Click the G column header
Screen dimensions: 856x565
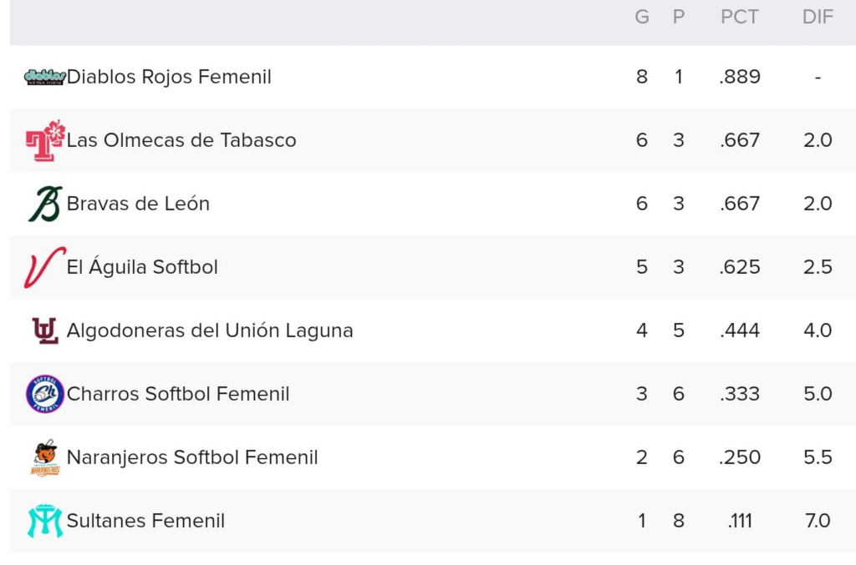click(x=642, y=17)
